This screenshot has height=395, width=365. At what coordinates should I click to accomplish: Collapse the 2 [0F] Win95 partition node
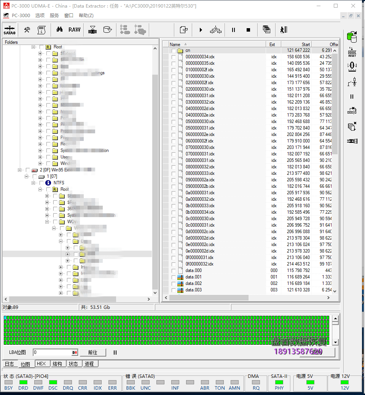19,170
